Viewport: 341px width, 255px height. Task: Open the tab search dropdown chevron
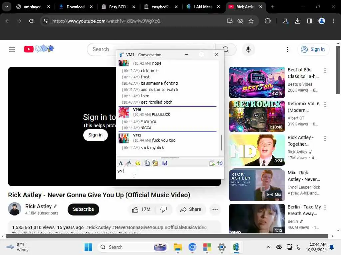[7, 7]
